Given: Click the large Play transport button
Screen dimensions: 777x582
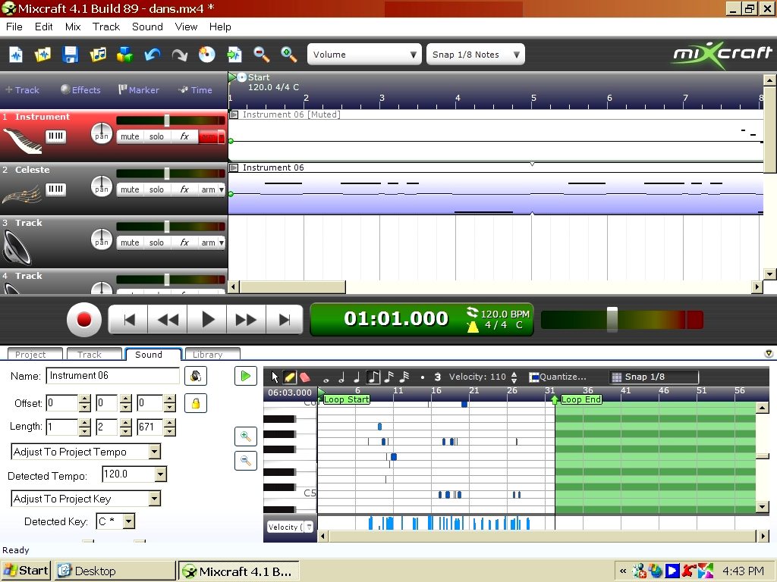Looking at the screenshot, I should pos(207,320).
